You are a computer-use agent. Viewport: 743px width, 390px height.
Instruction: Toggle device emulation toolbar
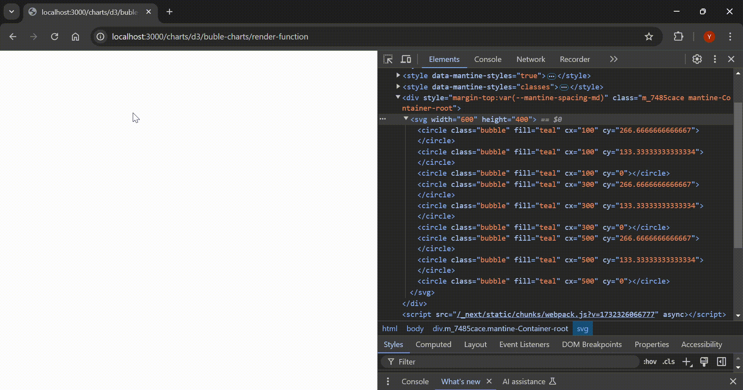click(x=406, y=59)
